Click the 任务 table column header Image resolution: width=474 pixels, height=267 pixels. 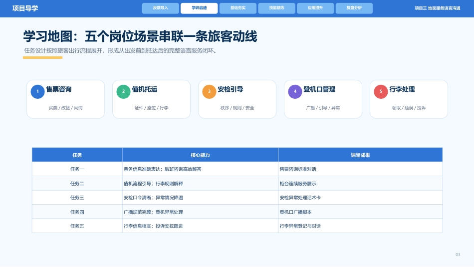(77, 155)
